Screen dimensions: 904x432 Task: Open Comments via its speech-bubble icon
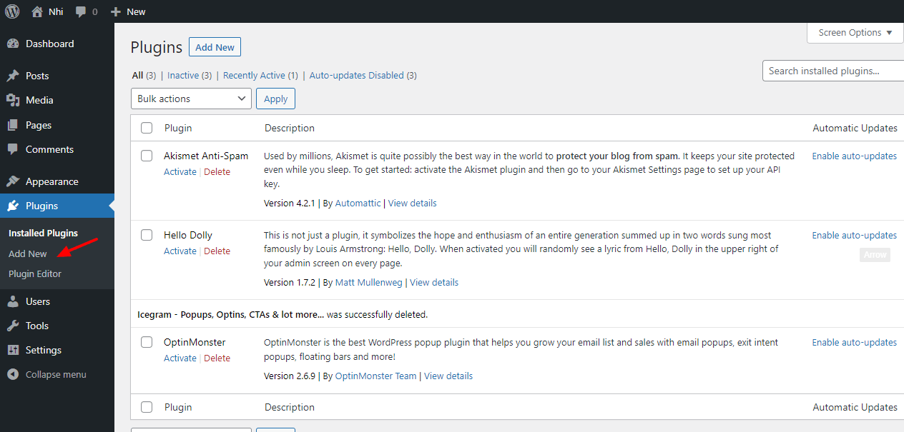click(14, 149)
